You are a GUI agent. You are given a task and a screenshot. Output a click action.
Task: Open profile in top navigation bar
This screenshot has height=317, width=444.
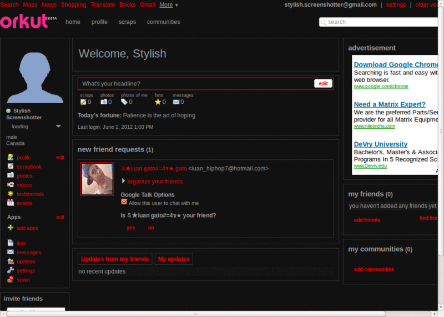99,22
